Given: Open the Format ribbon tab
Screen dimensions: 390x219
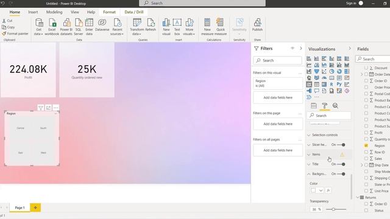Looking at the screenshot, I should [x=109, y=12].
